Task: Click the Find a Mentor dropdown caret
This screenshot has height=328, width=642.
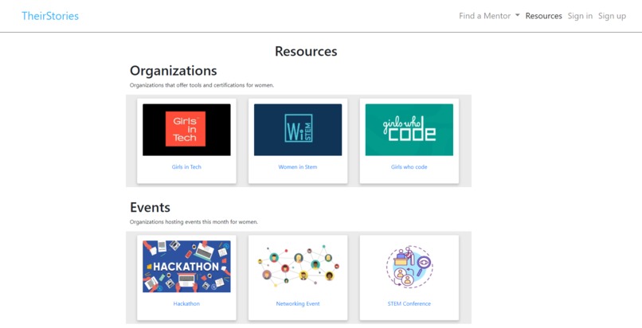Action: click(517, 15)
